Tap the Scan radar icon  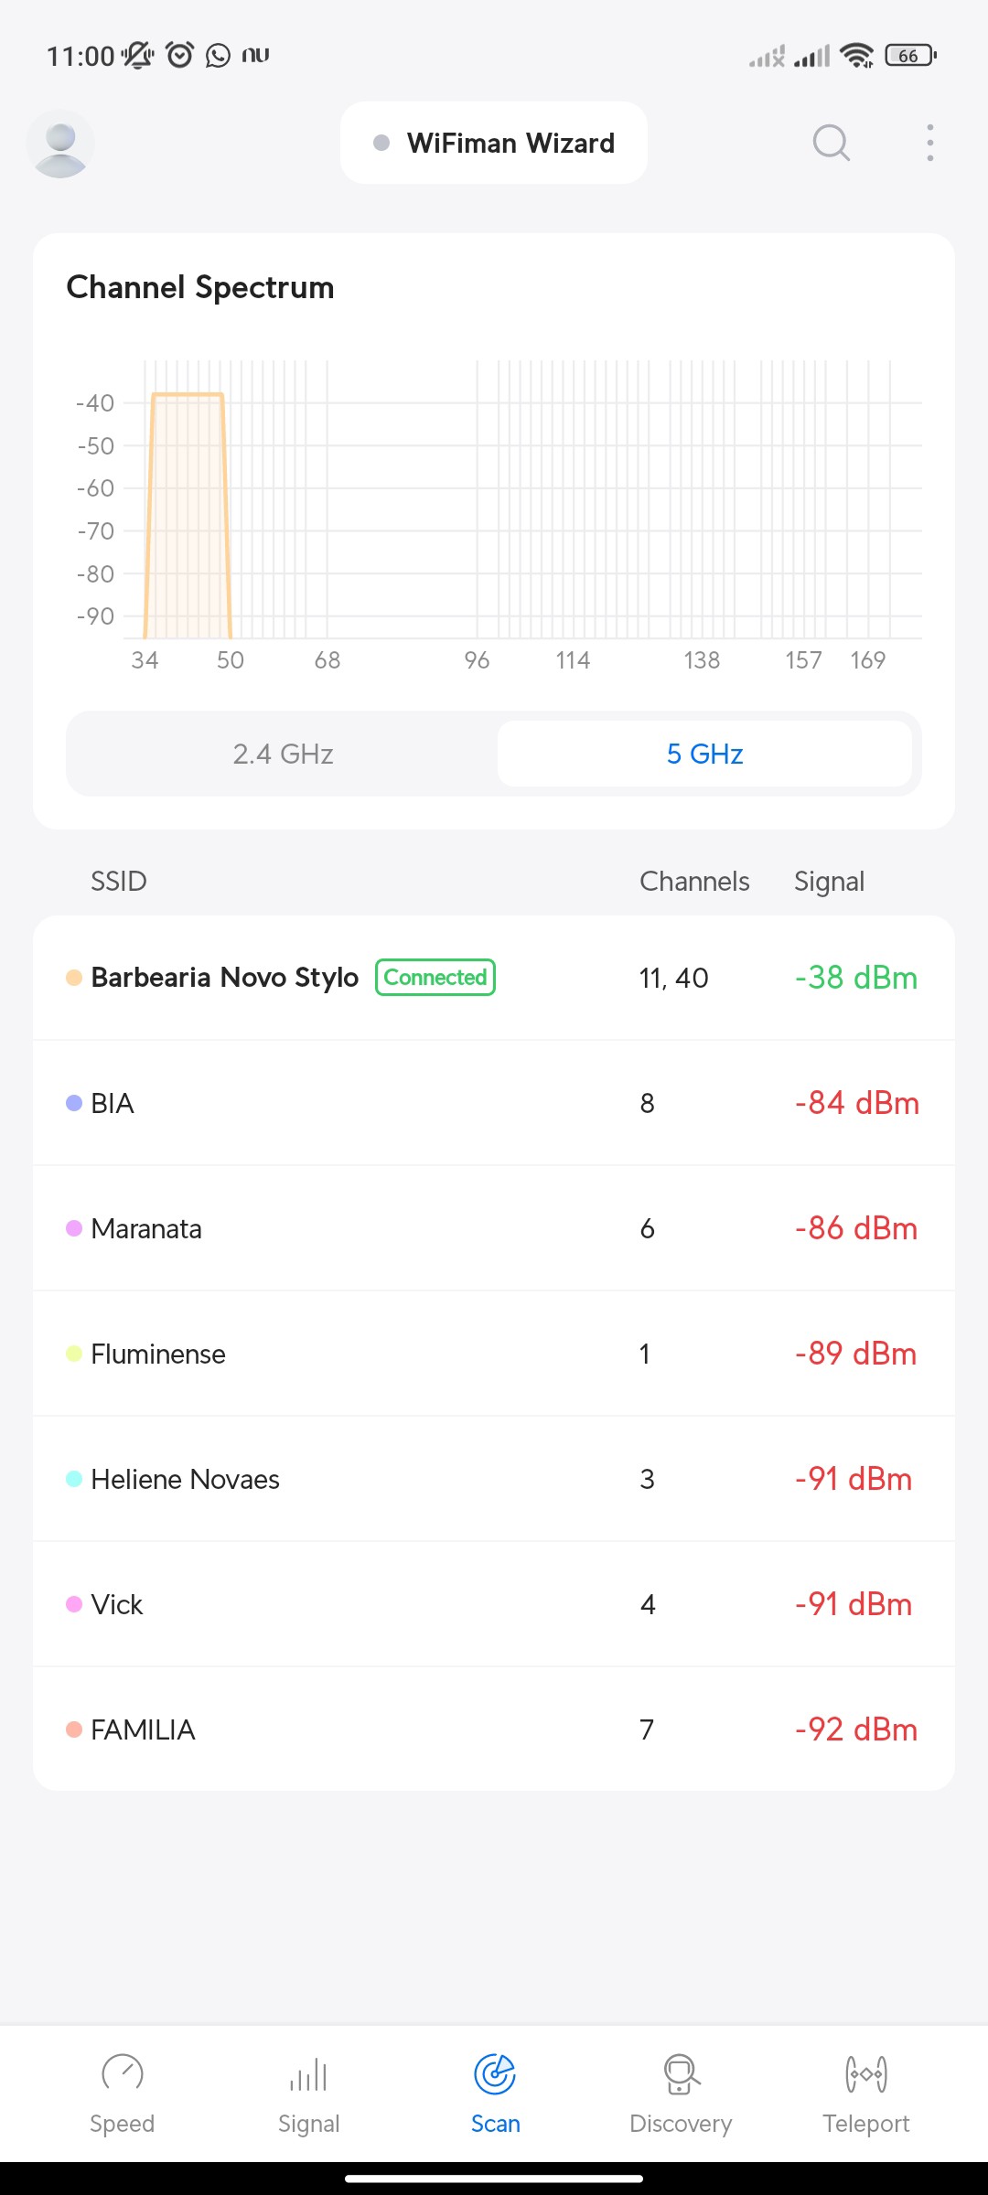pyautogui.click(x=495, y=2073)
